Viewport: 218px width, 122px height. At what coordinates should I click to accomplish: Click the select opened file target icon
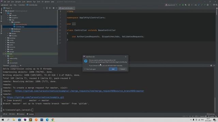pos(44,8)
